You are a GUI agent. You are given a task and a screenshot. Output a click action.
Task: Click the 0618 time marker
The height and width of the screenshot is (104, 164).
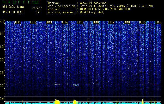(x=127, y=22)
